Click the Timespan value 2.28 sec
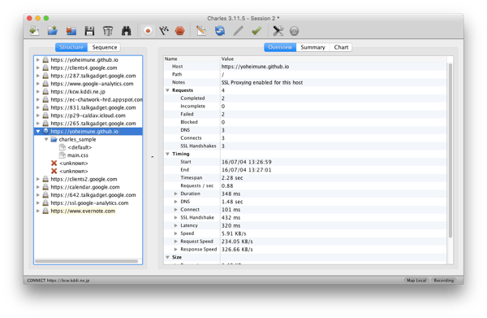This screenshot has height=318, width=487. point(232,177)
